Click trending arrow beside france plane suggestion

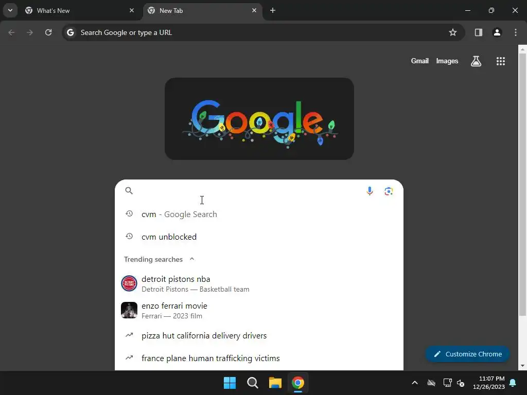click(x=129, y=357)
